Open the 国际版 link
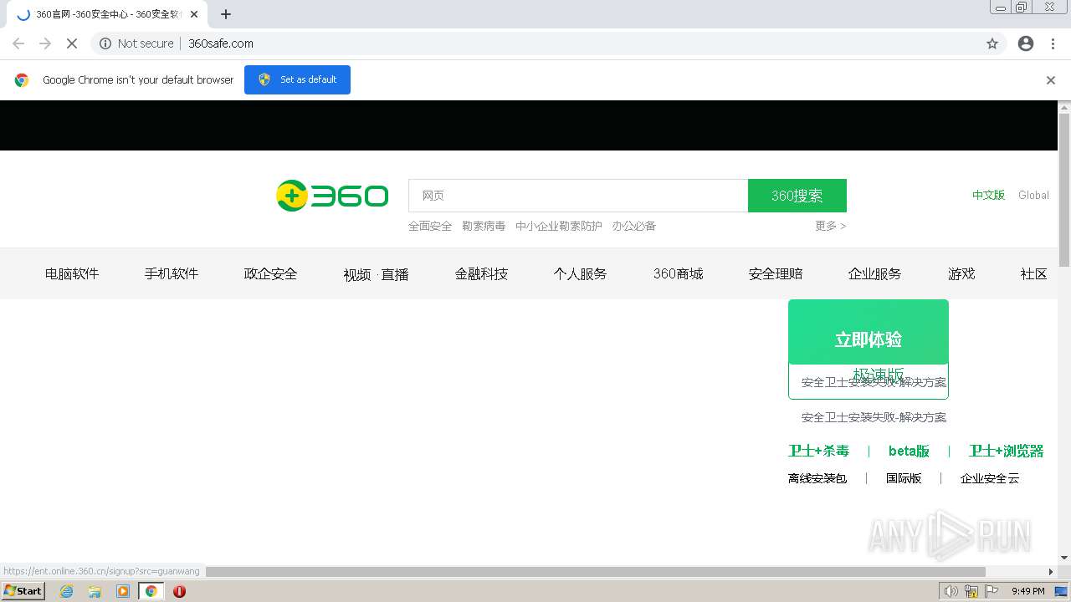This screenshot has height=602, width=1071. [904, 478]
